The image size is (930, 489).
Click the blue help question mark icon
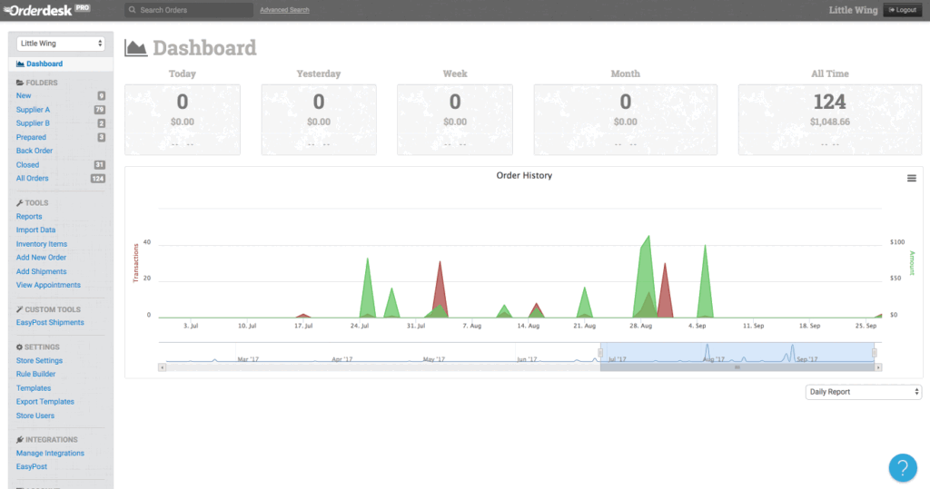click(x=902, y=467)
